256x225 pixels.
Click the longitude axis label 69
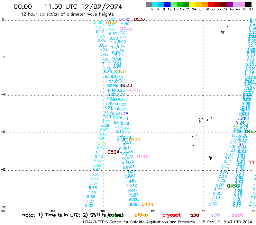(153, 211)
